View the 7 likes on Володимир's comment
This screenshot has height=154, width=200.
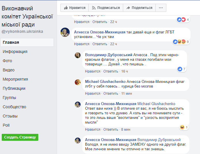pyautogui.click(x=181, y=69)
